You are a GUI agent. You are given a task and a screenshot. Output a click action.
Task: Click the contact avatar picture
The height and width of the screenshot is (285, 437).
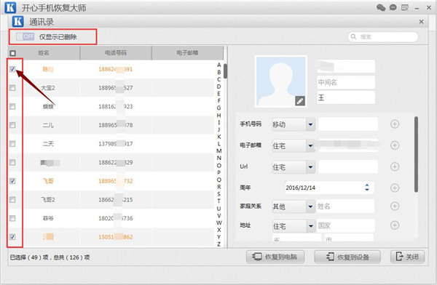[x=280, y=81]
